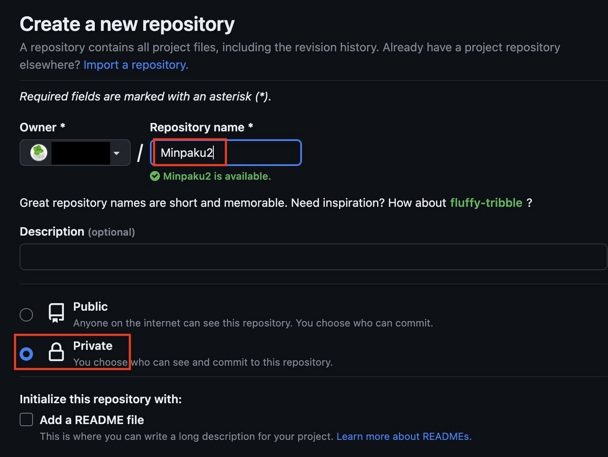
Task: Click the Repository name label
Action: (201, 128)
